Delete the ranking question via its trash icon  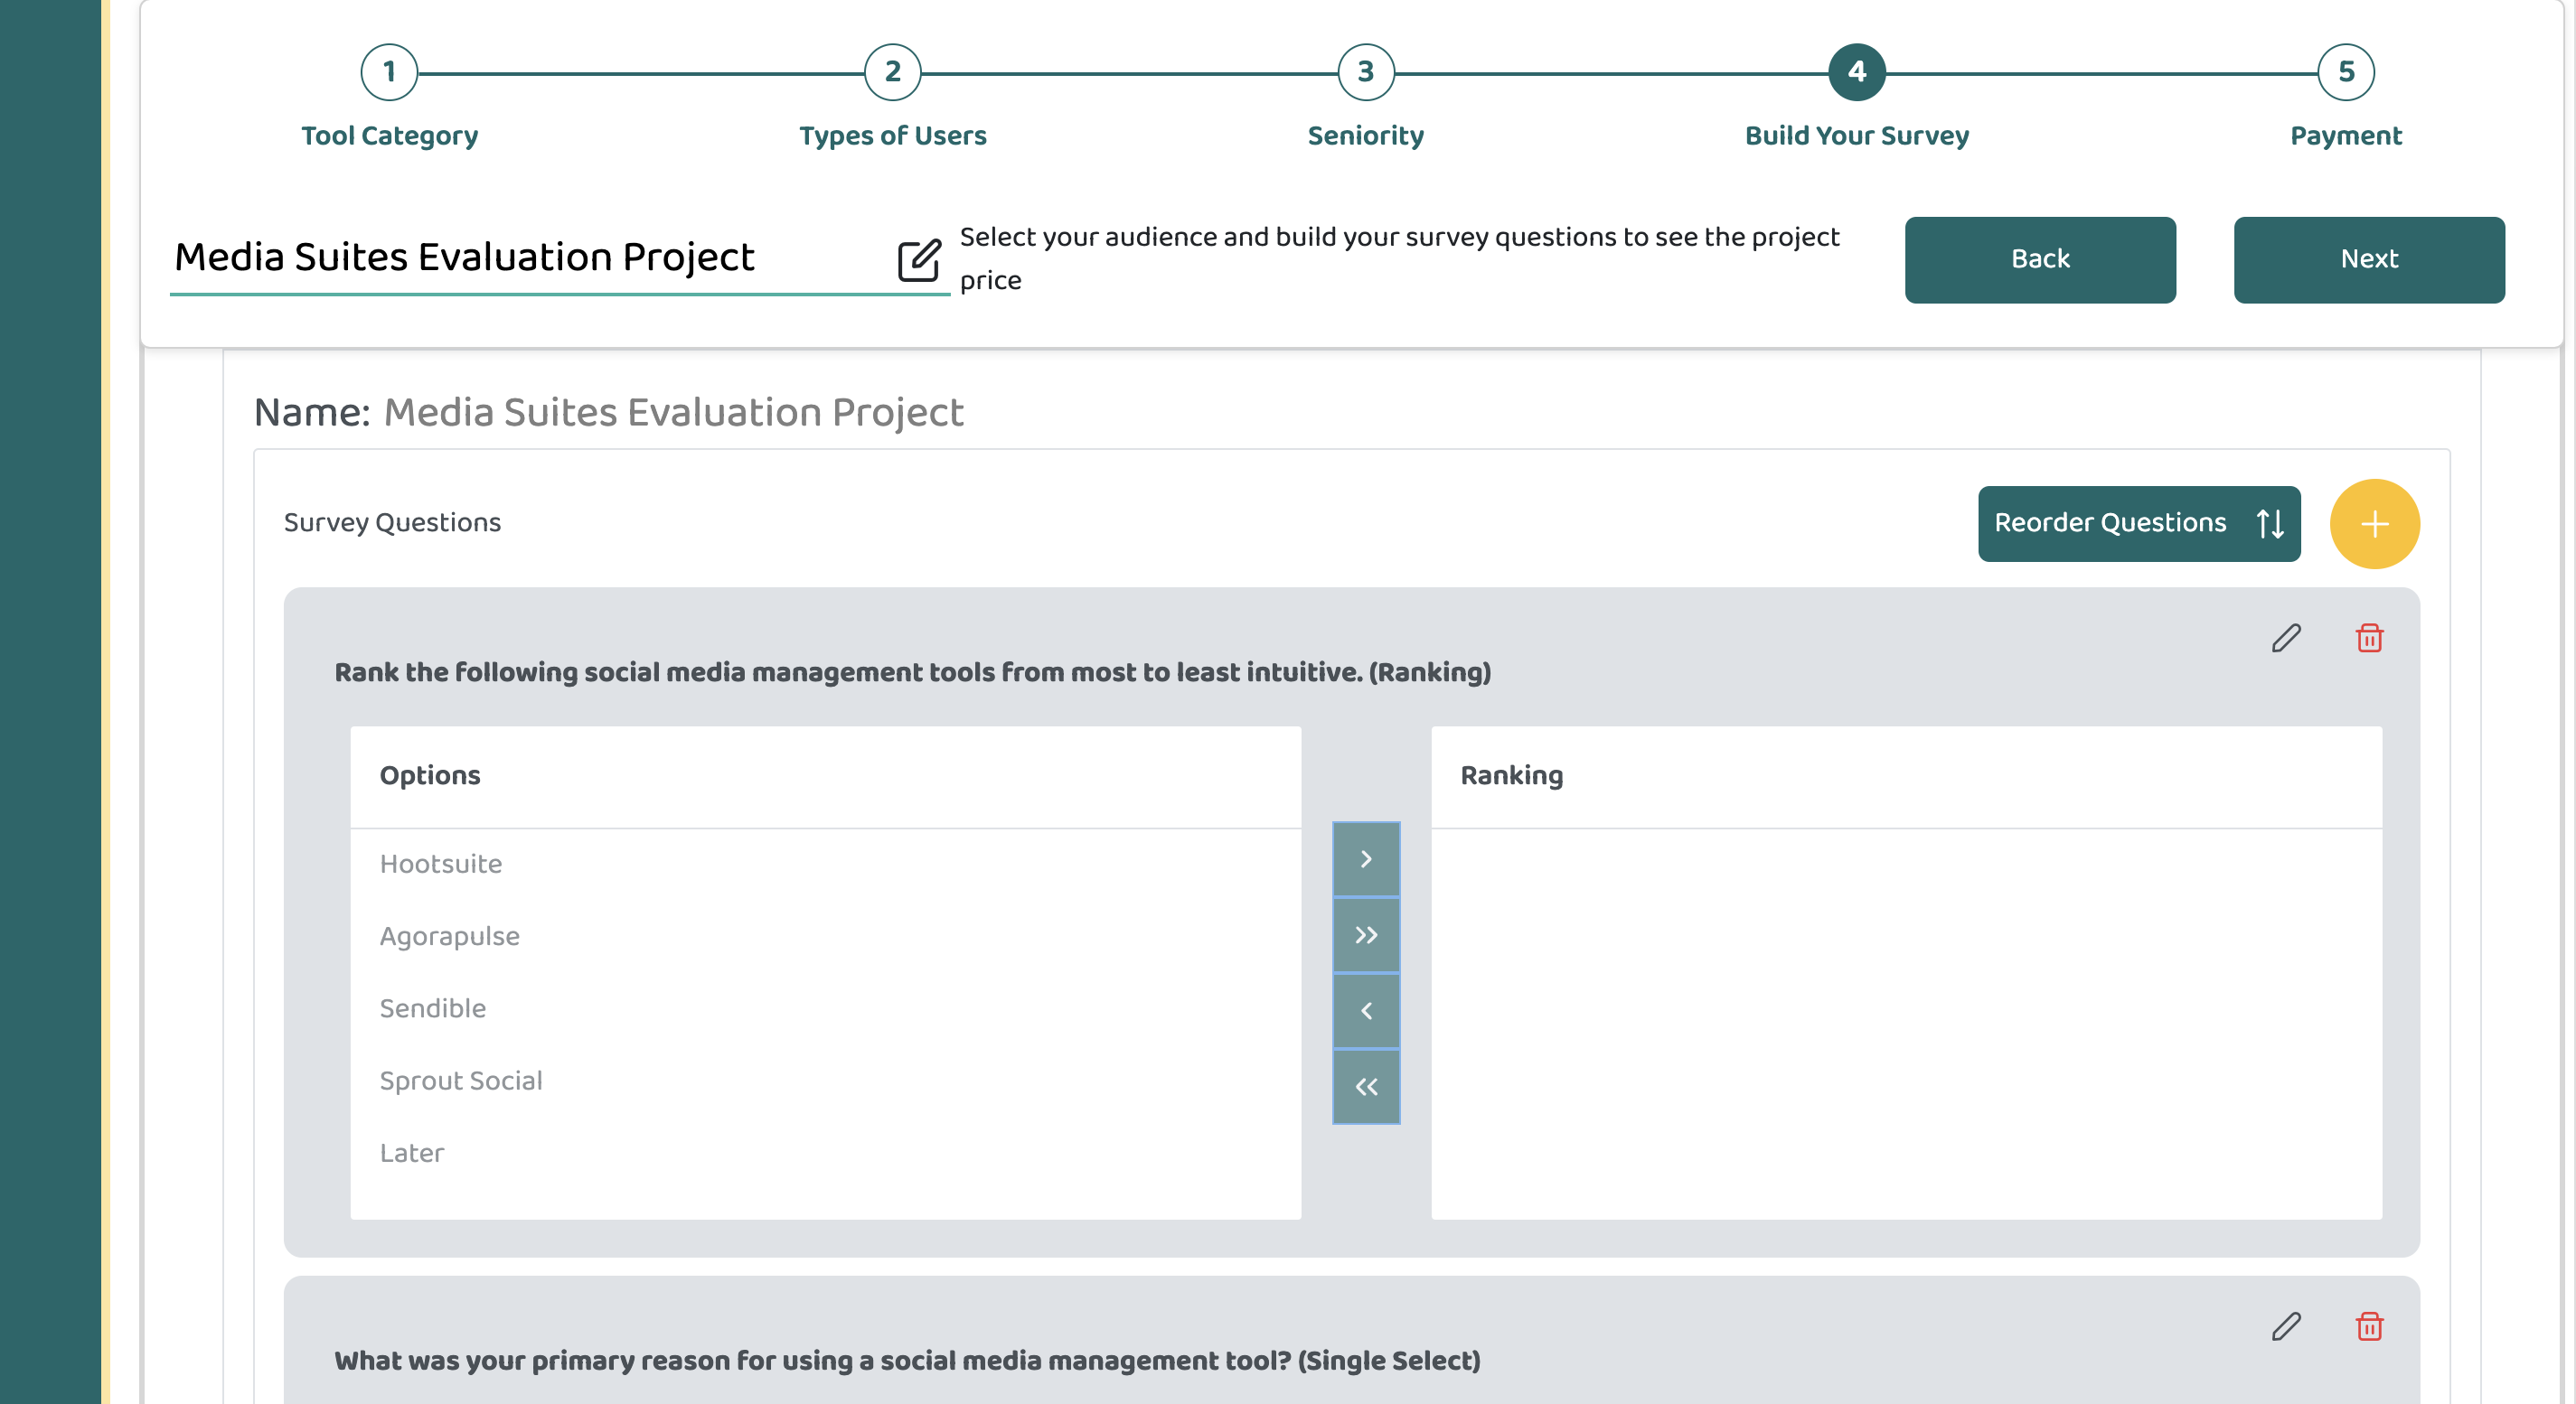click(2369, 639)
